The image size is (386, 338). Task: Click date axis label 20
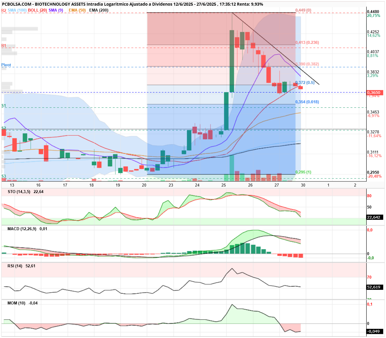pyautogui.click(x=144, y=185)
